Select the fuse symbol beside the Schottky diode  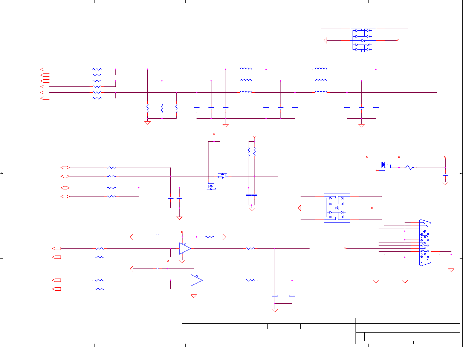tap(409, 168)
